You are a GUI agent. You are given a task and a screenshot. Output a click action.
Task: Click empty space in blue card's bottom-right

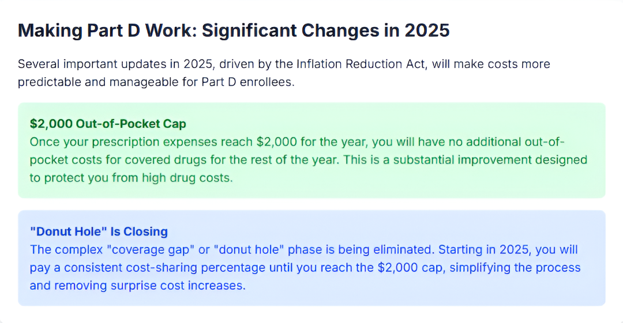point(519,291)
